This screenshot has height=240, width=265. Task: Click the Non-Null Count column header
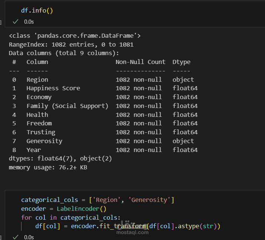coord(140,62)
